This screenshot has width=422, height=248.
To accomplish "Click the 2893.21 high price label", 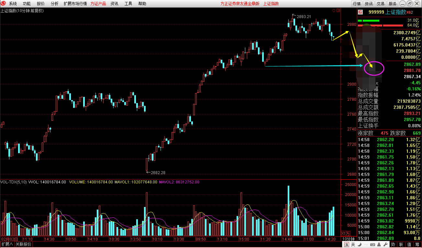I will tap(304, 17).
